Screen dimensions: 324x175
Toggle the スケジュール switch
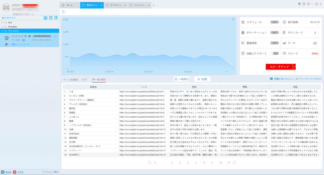275,22
